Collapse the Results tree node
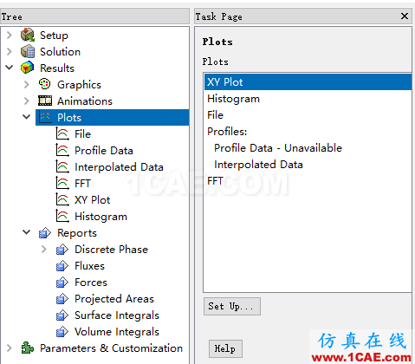This screenshot has height=364, width=415. (10, 68)
